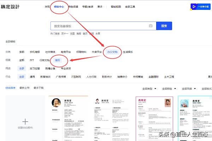Viewport: 212px width, 141px height.
Task: Filter industry by 土木工程
Action: [169, 77]
